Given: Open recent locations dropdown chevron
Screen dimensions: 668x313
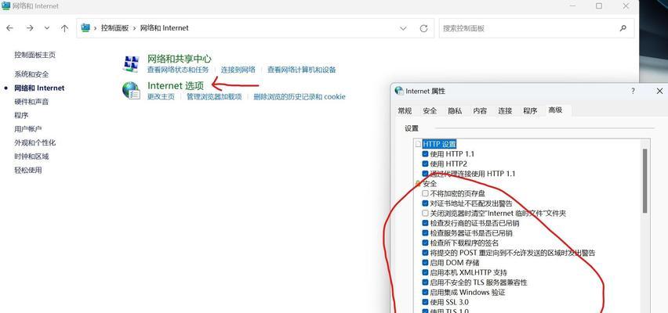Looking at the screenshot, I should [47, 28].
